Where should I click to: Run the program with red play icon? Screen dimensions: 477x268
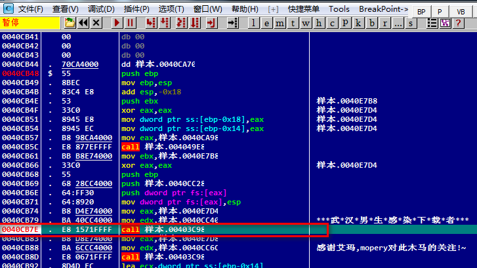(x=117, y=23)
